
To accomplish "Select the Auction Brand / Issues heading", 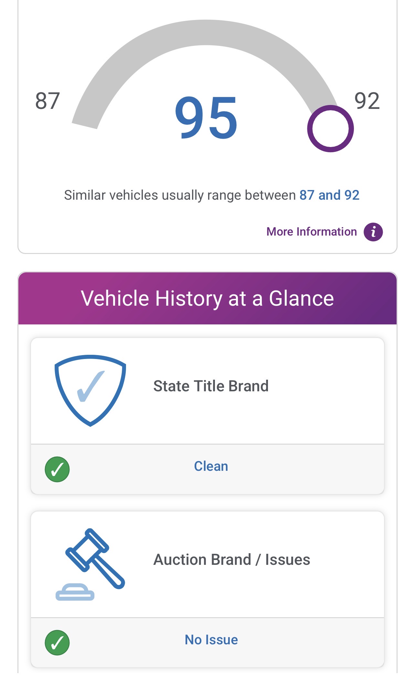I will coord(232,559).
